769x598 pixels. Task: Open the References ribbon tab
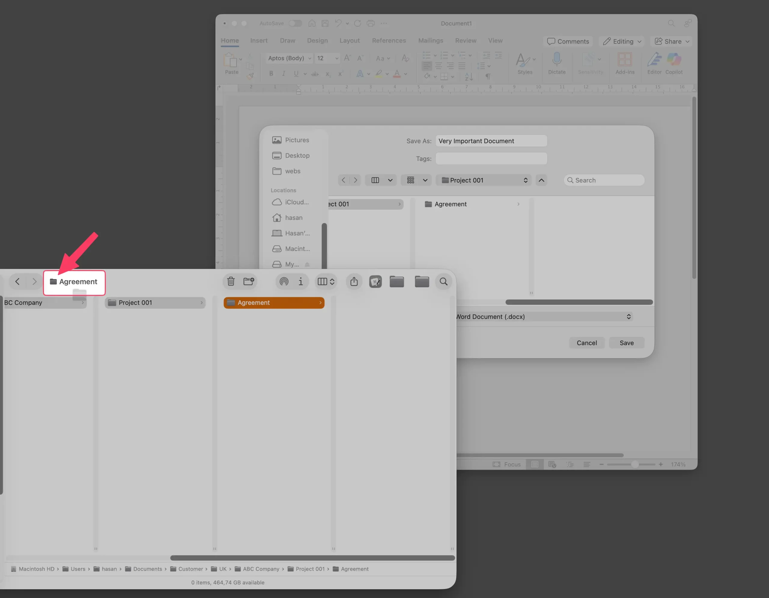(x=389, y=41)
